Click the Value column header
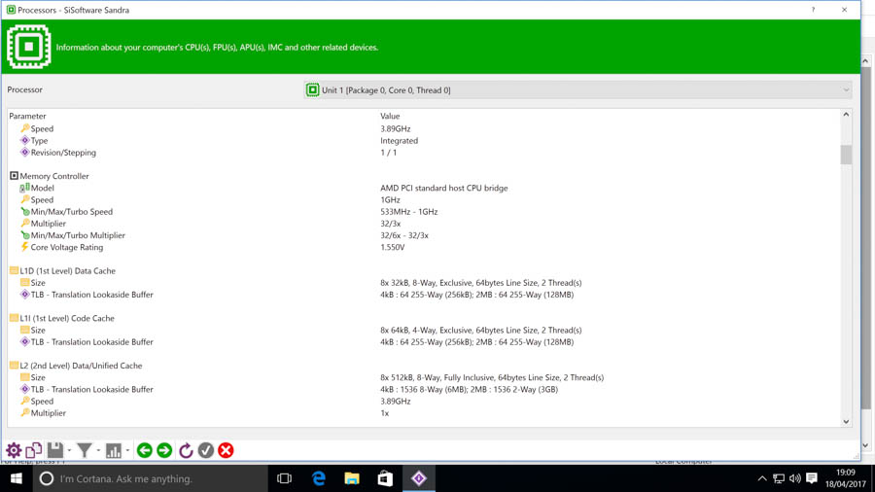 [390, 116]
